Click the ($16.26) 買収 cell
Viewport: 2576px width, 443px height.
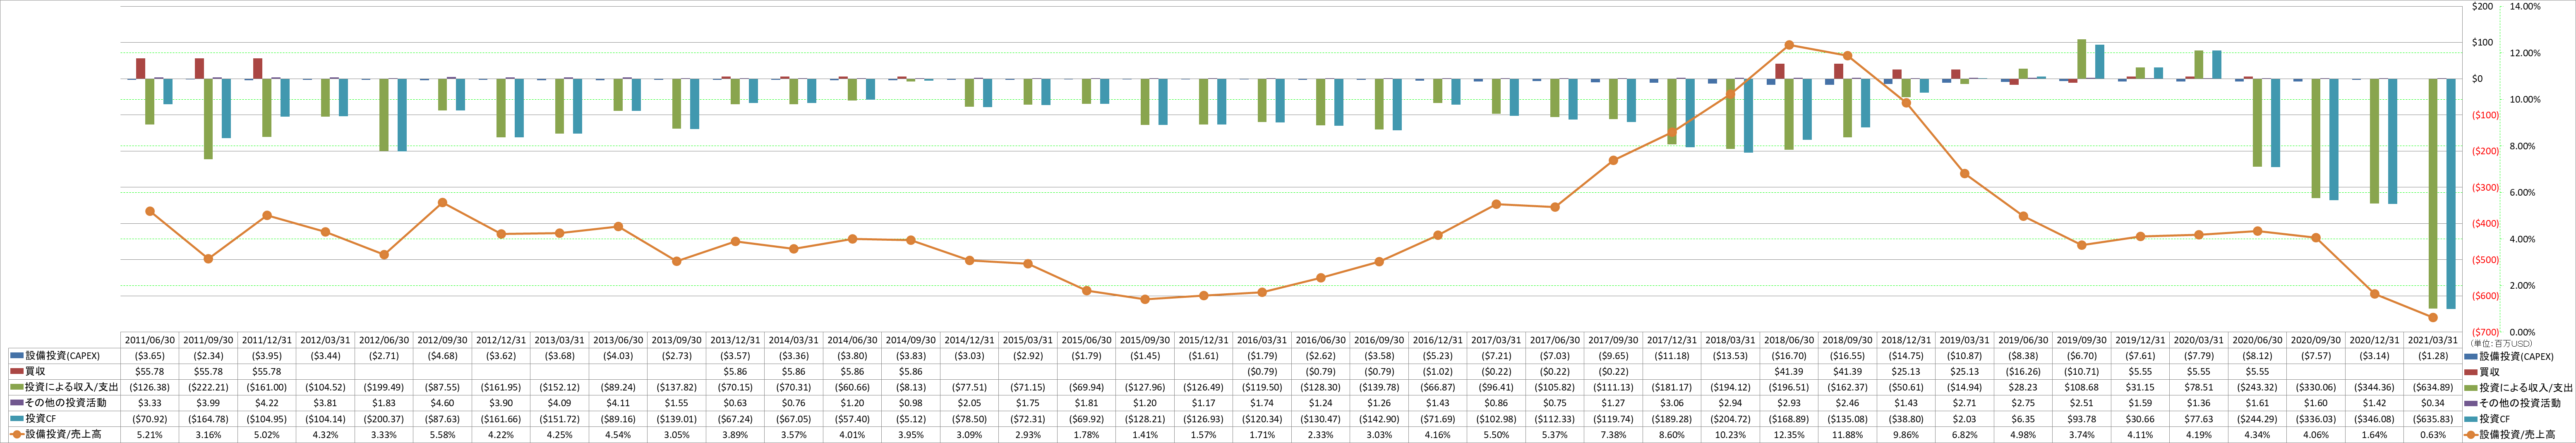point(2023,372)
